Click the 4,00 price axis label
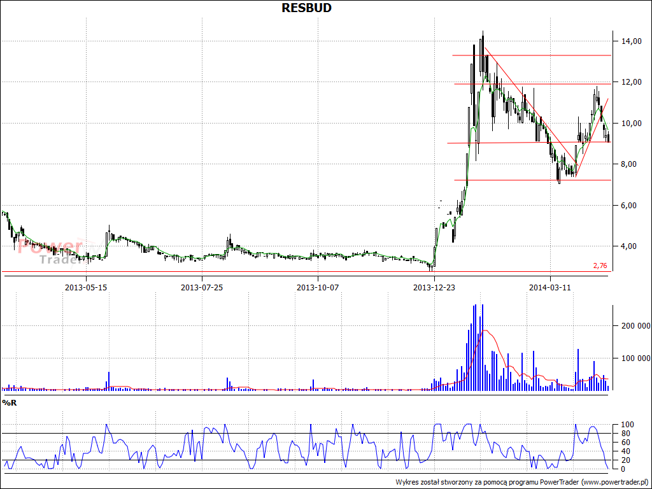 pos(628,246)
